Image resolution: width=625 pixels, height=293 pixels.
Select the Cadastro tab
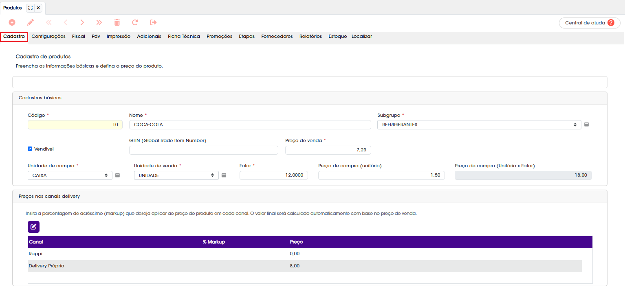click(14, 37)
